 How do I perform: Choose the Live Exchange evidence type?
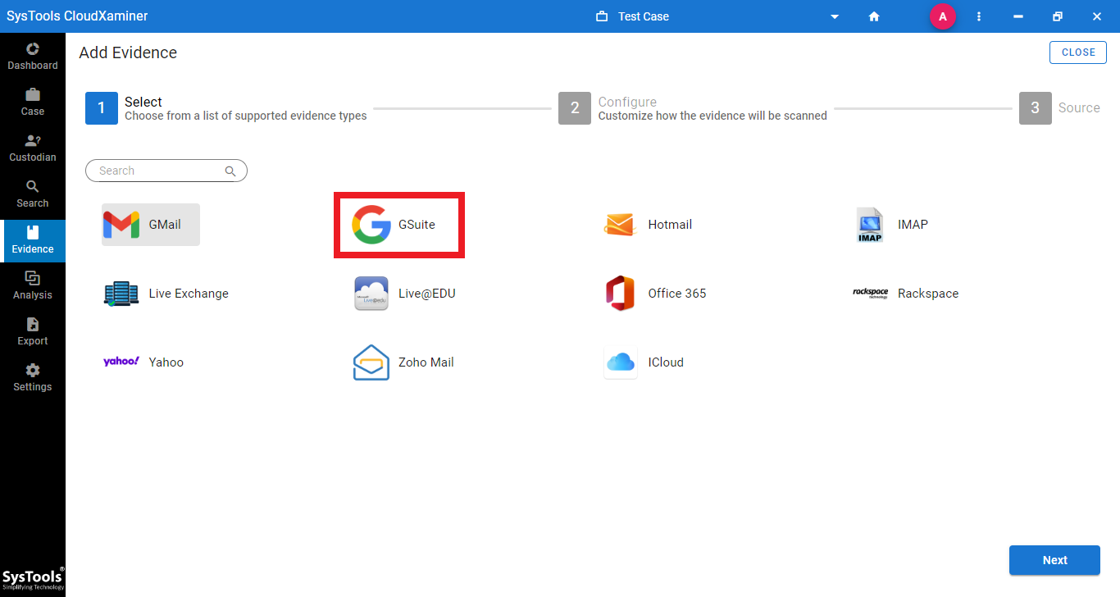(x=166, y=294)
